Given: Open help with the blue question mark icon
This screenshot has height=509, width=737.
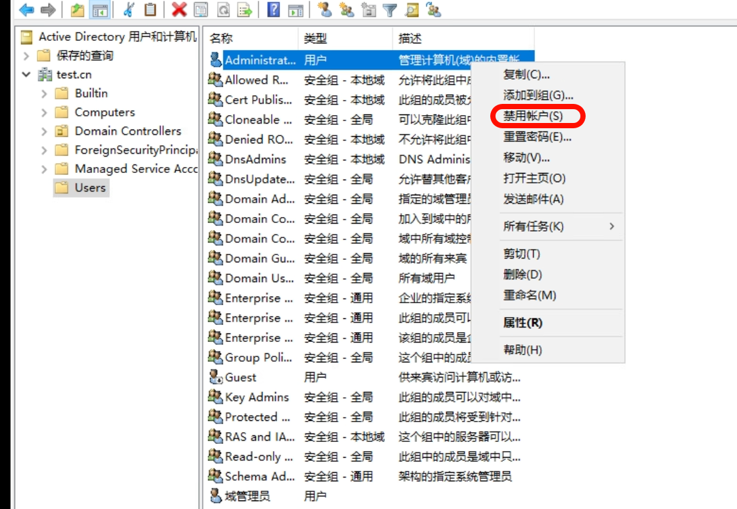Looking at the screenshot, I should click(x=274, y=9).
